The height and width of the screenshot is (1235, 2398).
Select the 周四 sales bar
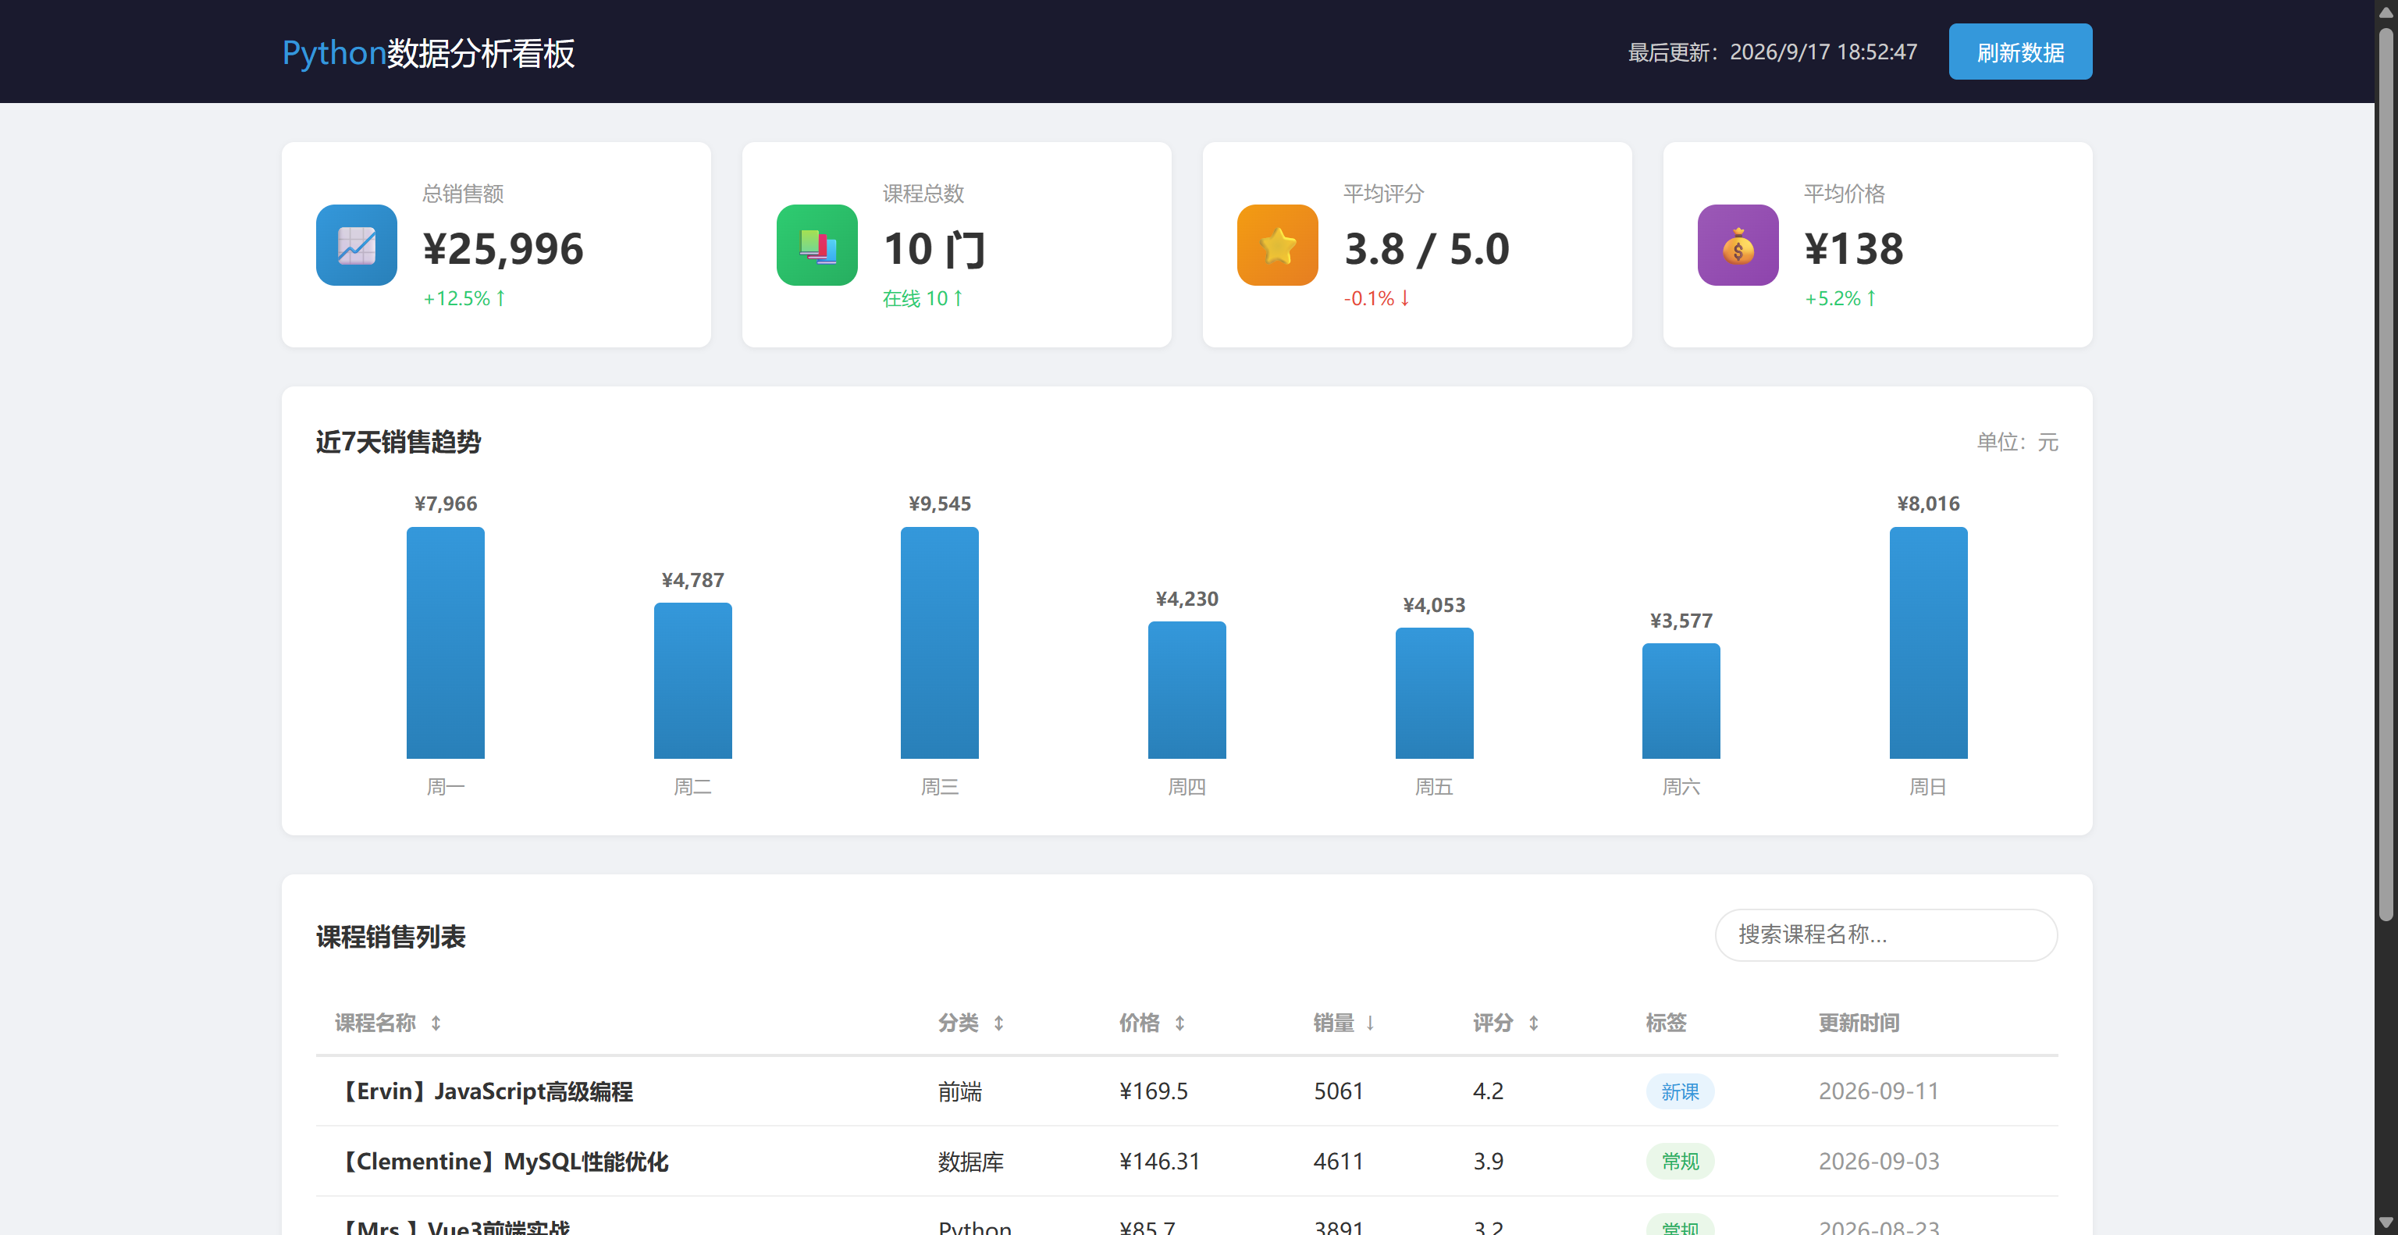pyautogui.click(x=1187, y=691)
